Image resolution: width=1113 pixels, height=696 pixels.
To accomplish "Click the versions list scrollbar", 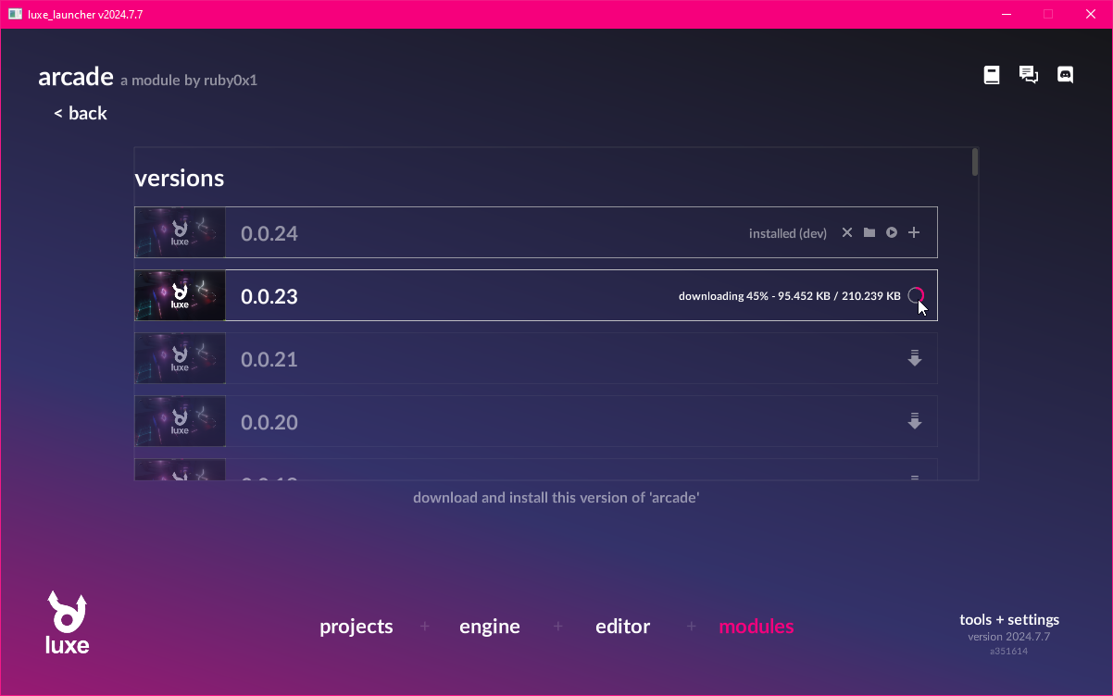I will point(975,162).
